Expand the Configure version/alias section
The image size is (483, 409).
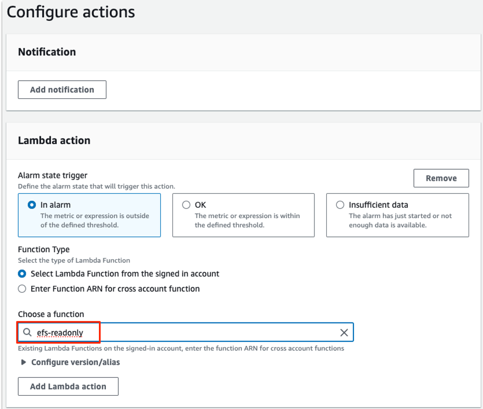tap(74, 362)
